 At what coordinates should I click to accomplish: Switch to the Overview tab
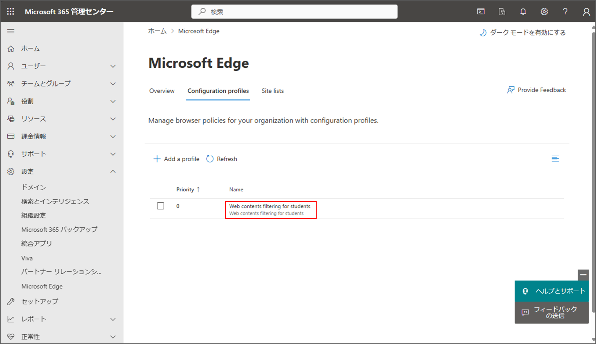(x=162, y=91)
